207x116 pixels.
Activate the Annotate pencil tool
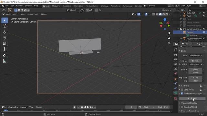(x=5, y=55)
